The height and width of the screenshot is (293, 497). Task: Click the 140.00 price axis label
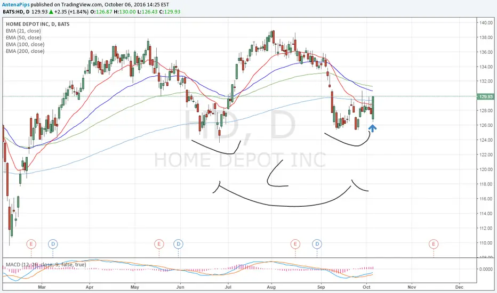pos(486,23)
